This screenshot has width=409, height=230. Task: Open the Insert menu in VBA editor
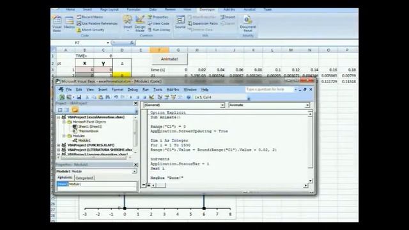pyautogui.click(x=103, y=89)
